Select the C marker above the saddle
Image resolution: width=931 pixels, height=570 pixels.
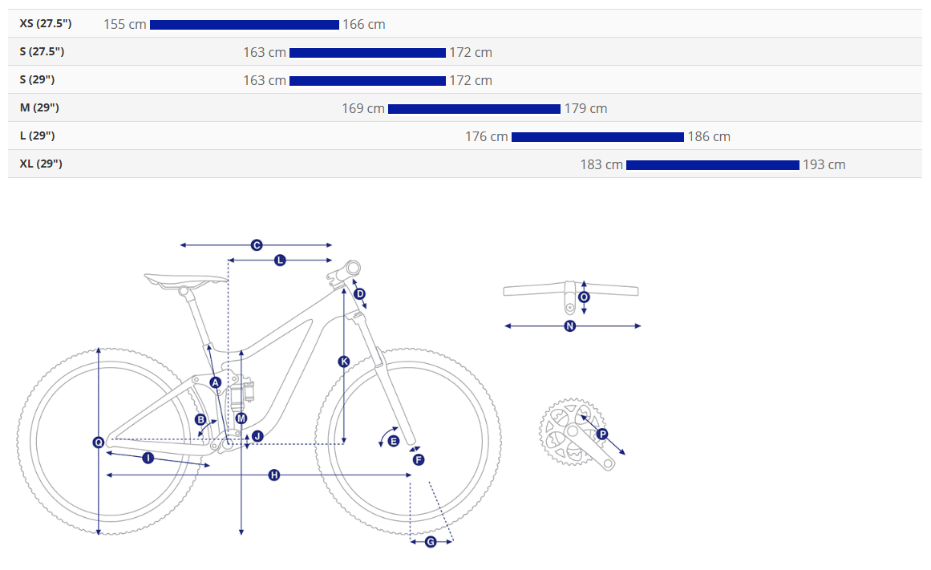coord(257,245)
